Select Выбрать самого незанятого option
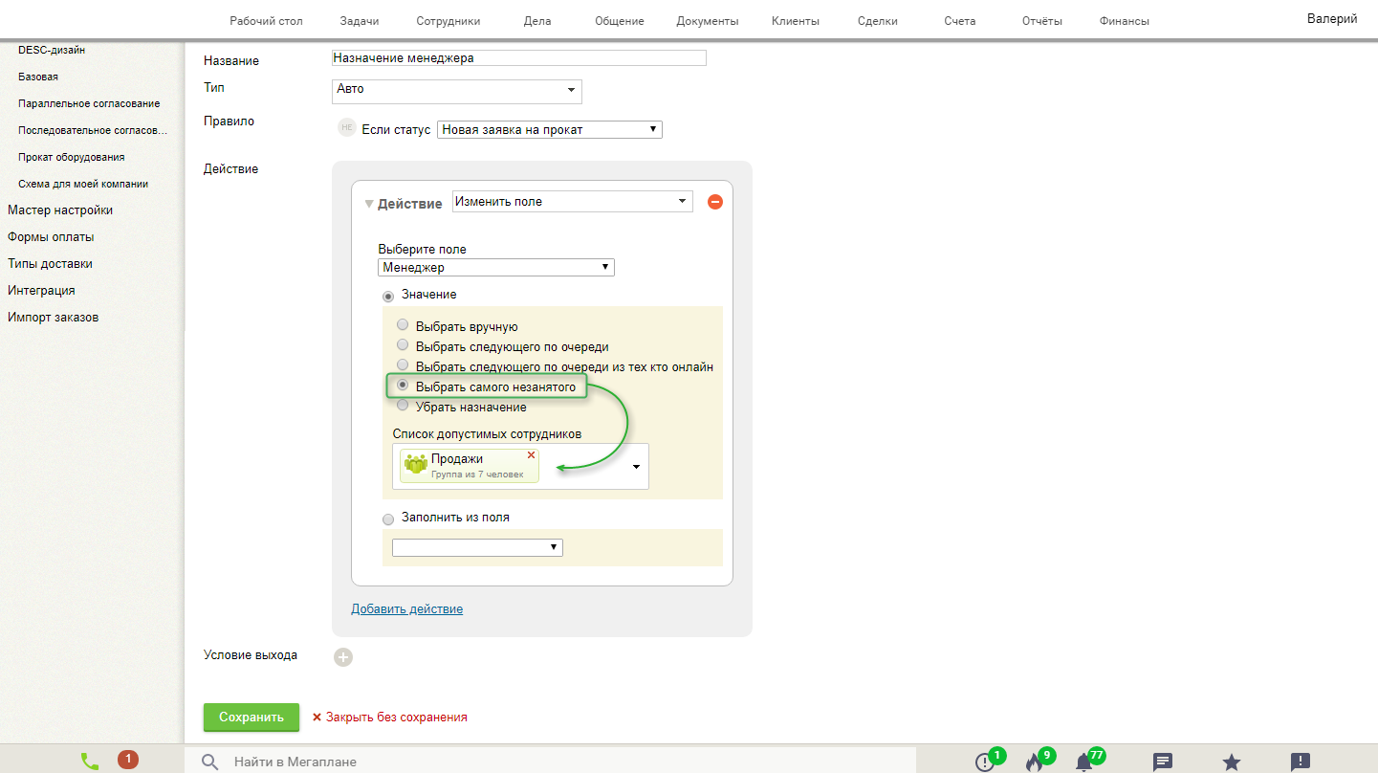 pos(403,386)
